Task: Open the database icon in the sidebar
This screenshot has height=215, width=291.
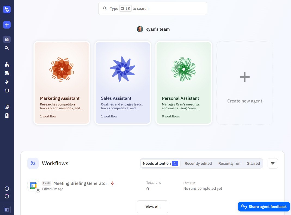Action: coord(7,91)
